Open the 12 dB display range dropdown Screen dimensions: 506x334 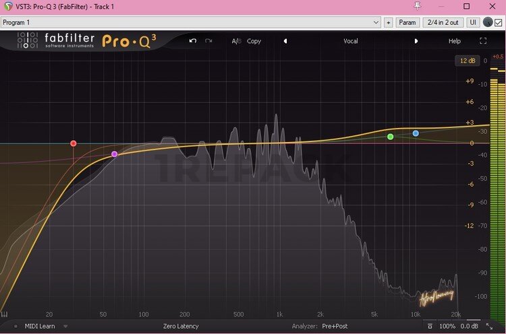click(467, 61)
